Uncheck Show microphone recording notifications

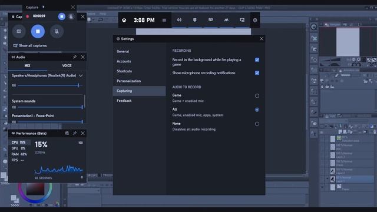(x=257, y=73)
